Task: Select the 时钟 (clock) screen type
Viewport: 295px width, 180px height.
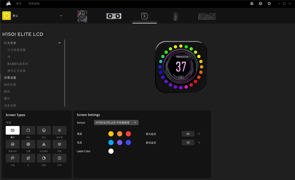Action: pos(60,158)
